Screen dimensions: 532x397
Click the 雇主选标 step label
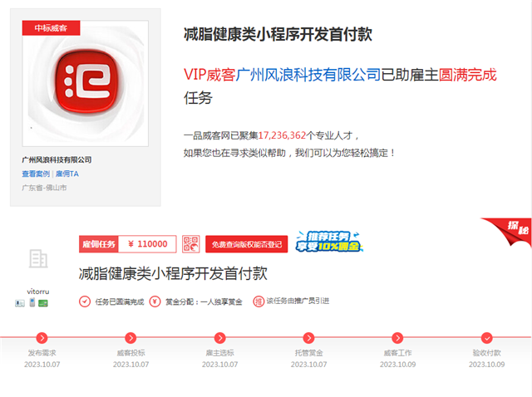219,353
